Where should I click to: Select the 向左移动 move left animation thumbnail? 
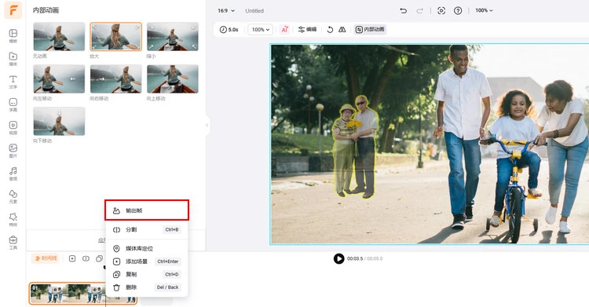click(59, 79)
